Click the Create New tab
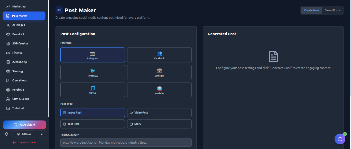Viewport: 351px width, 149px height. coord(311,10)
